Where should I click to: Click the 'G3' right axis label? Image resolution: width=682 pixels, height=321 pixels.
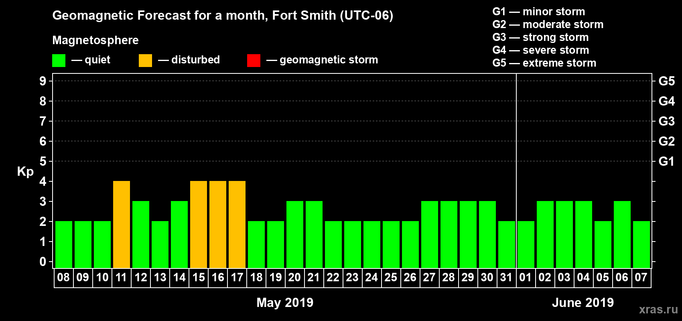[667, 121]
